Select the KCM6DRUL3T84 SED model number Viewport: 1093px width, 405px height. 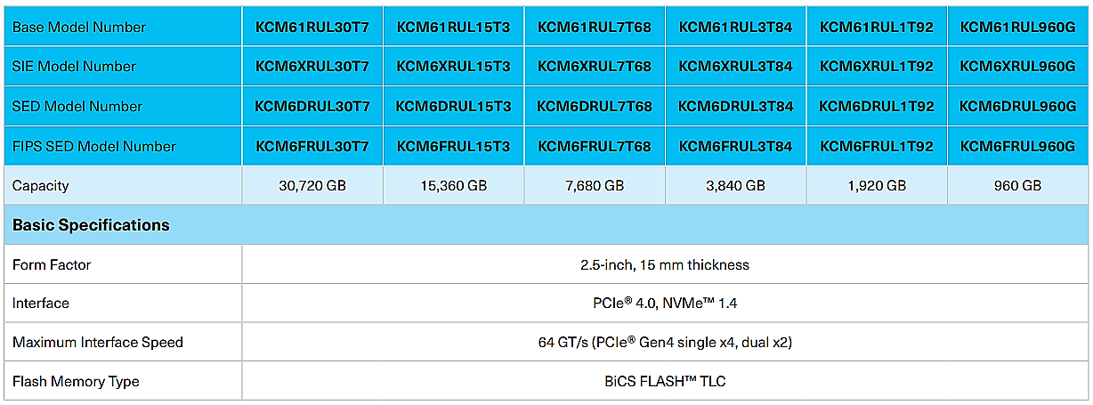click(735, 107)
